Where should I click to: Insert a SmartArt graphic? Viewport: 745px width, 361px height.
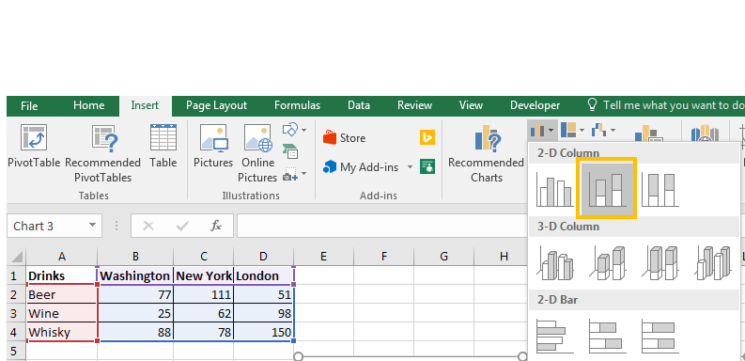pos(290,151)
